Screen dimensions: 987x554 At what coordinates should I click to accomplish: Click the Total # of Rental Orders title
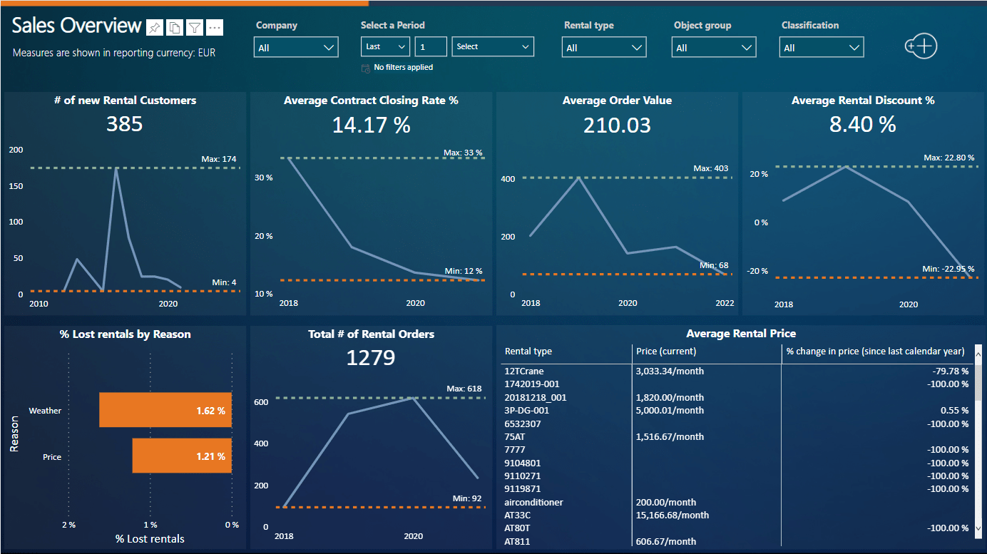point(370,334)
